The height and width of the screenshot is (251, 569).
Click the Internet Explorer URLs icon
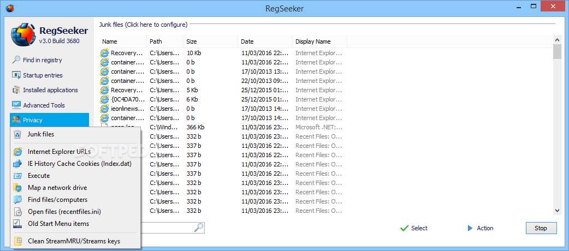click(x=17, y=152)
